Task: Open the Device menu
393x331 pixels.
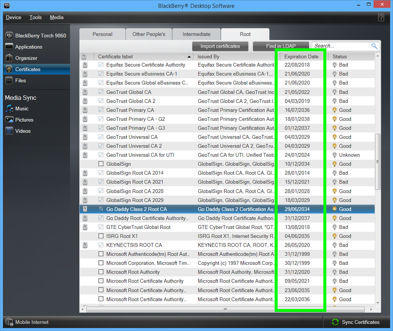Action: point(14,17)
